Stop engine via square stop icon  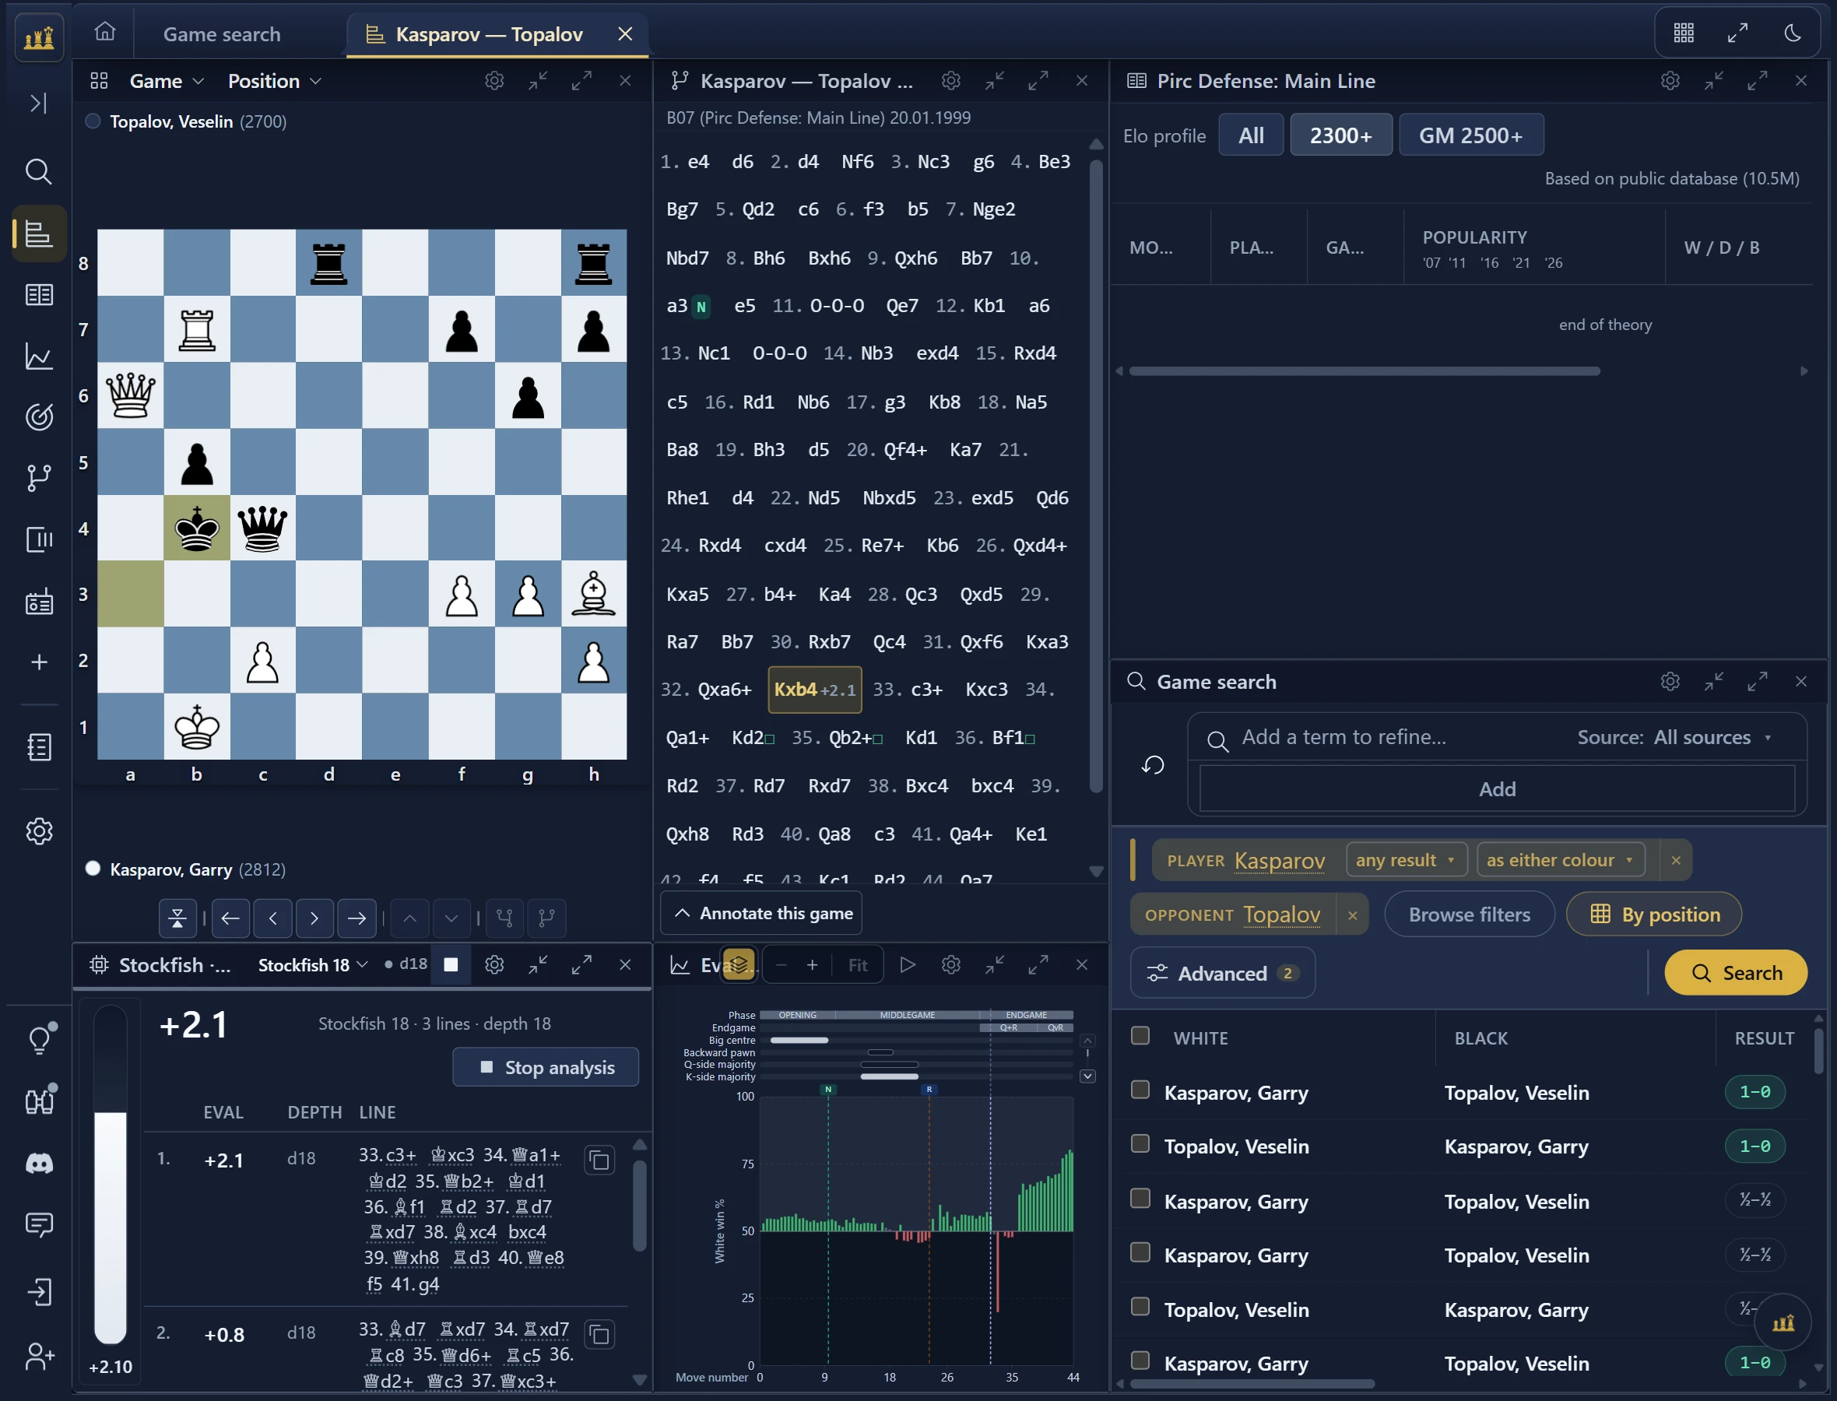pyautogui.click(x=451, y=965)
